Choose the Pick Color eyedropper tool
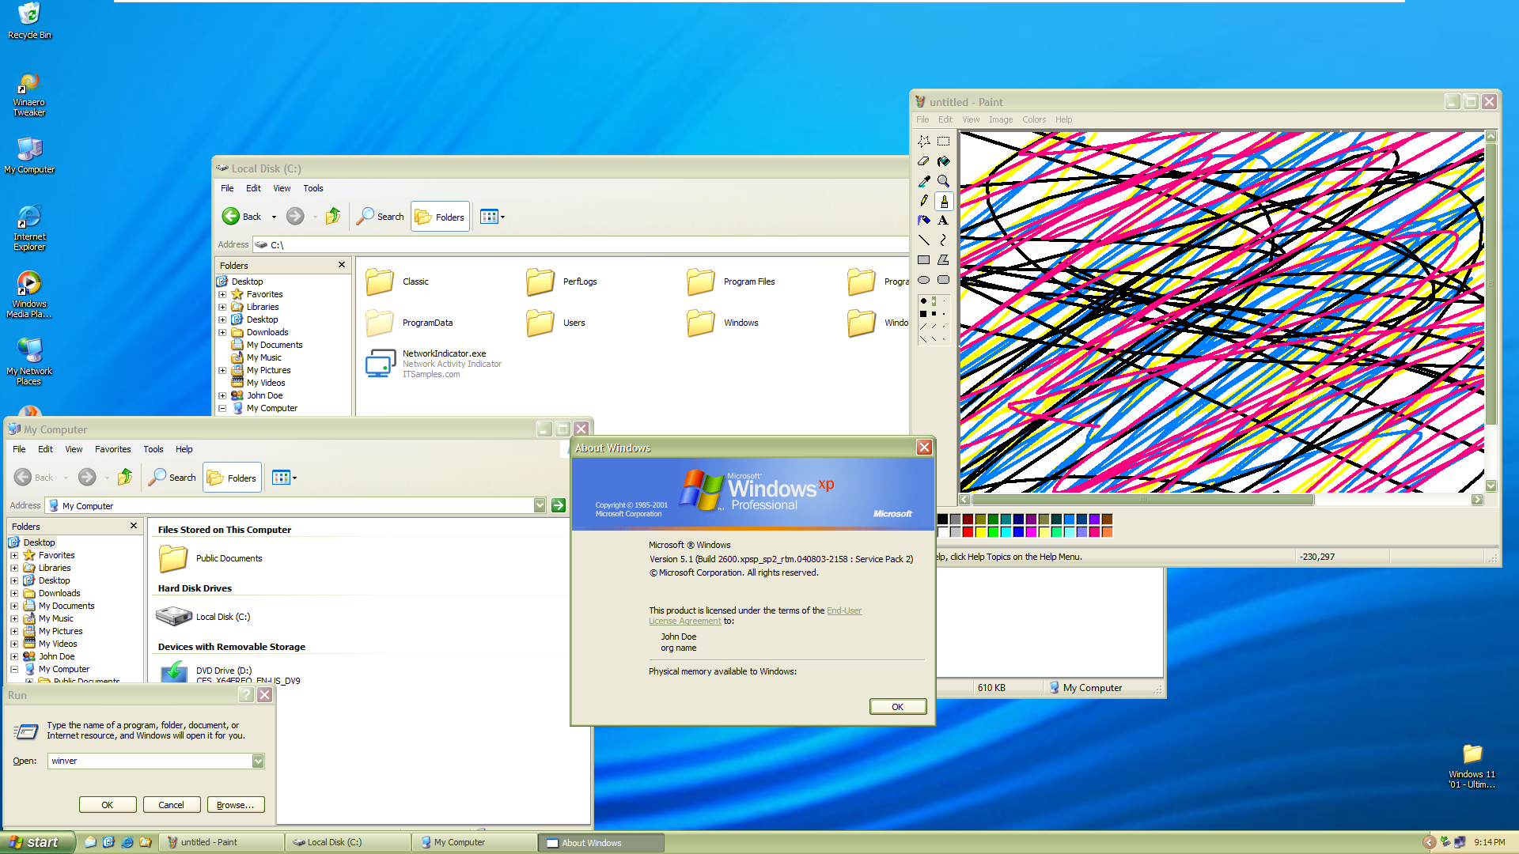 [923, 181]
